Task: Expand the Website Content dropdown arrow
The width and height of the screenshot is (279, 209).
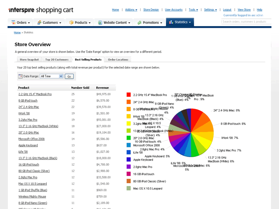Action: [129, 23]
